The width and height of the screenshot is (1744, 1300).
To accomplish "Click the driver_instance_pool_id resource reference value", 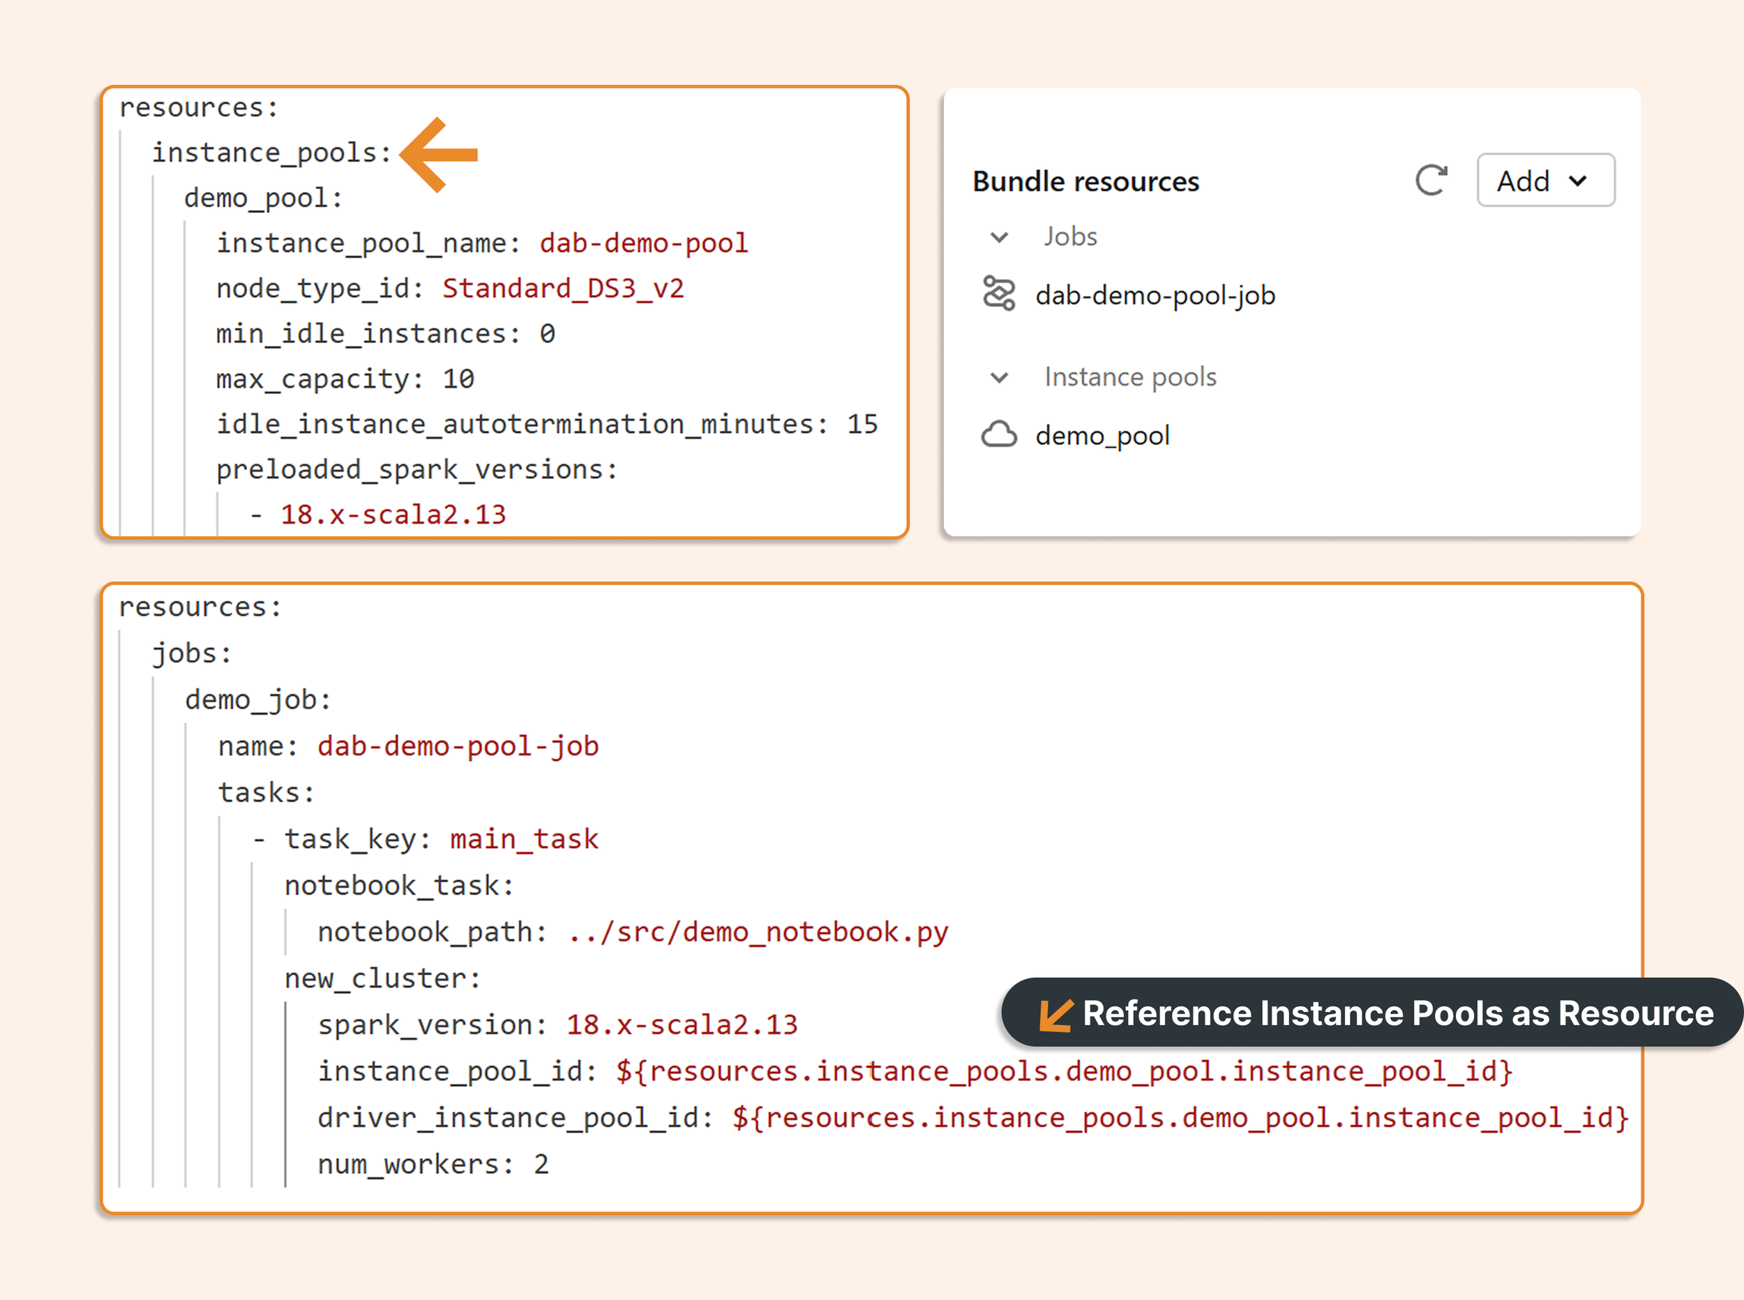I will [1180, 1117].
